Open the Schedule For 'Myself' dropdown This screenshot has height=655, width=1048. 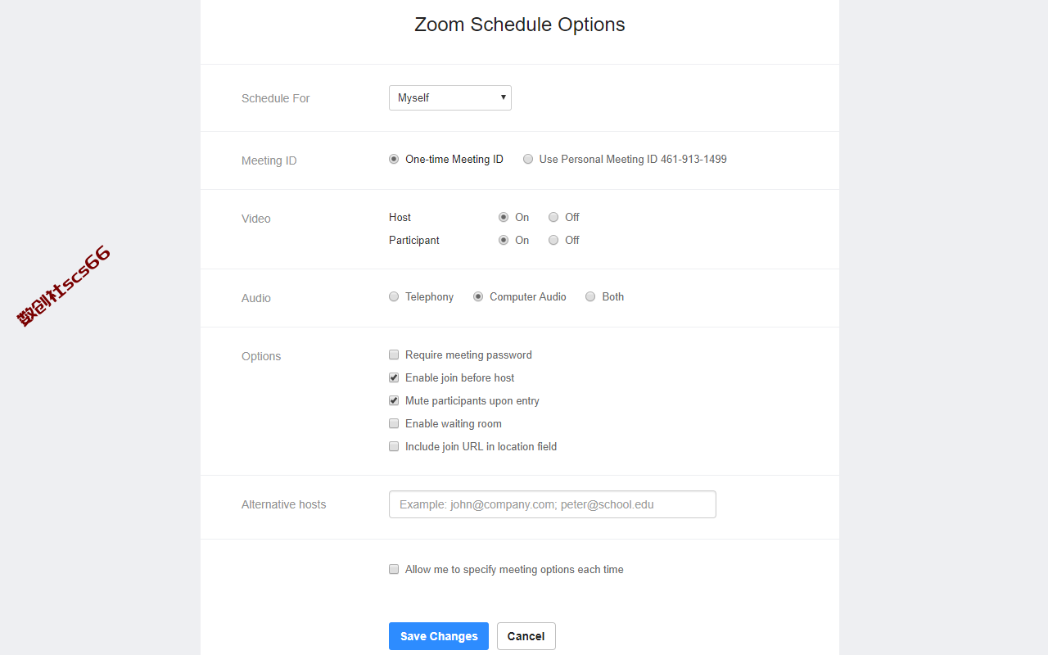pyautogui.click(x=450, y=97)
